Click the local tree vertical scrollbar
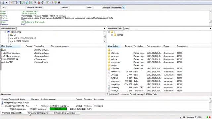 click(x=104, y=37)
